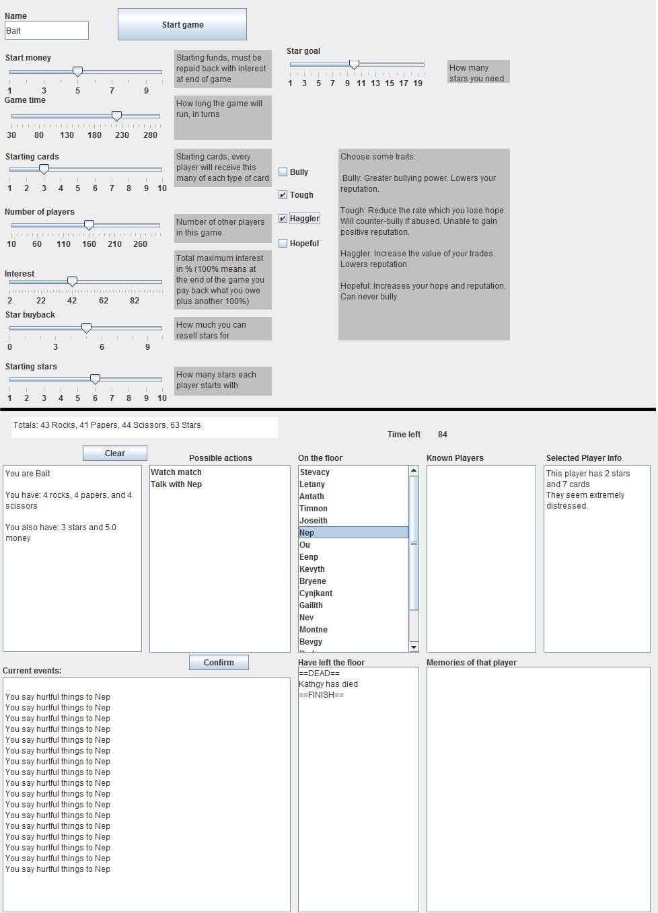Click the Game time slider handle
Viewport: 658px width, 913px height.
[x=116, y=116]
